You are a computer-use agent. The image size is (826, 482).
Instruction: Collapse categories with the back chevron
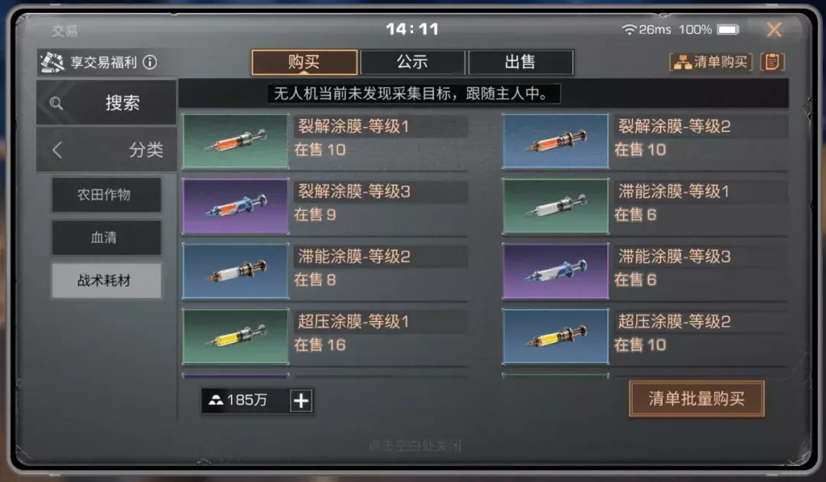pos(57,150)
